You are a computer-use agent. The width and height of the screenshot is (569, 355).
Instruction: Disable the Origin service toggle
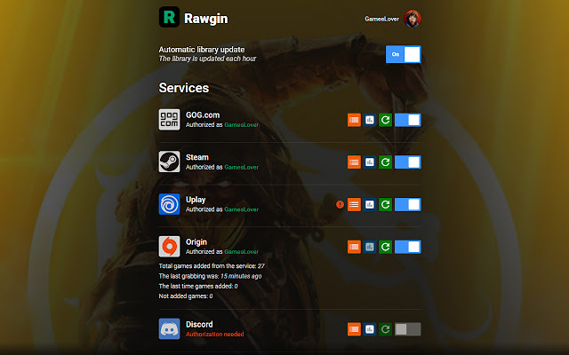pyautogui.click(x=408, y=247)
